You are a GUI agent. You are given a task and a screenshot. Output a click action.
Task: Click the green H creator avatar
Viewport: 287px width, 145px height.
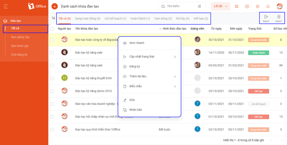[64, 78]
